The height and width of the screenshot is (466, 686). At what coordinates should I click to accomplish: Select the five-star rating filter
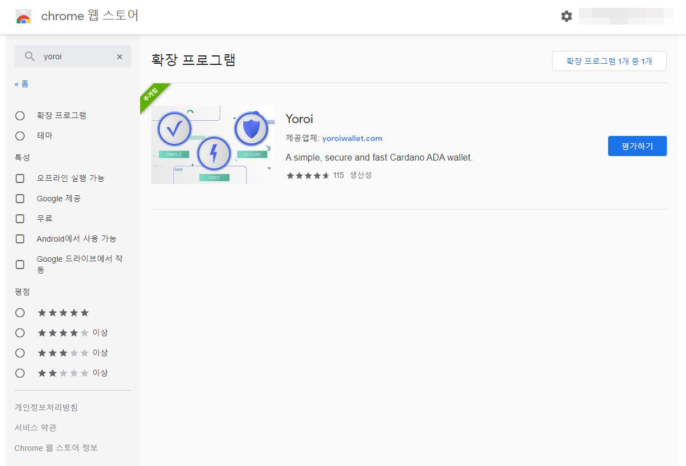pos(20,313)
